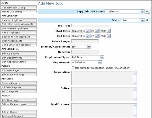Click the Duties scrollbar up arrow
Viewport: 152px width, 118px height.
(135, 89)
